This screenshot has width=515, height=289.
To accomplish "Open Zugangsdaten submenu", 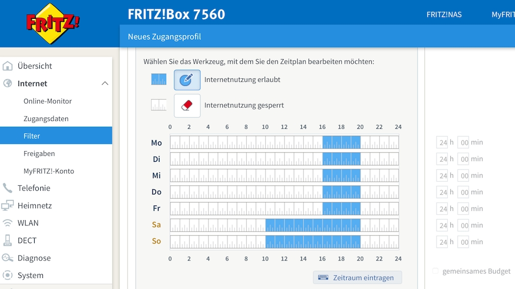I will coord(46,119).
